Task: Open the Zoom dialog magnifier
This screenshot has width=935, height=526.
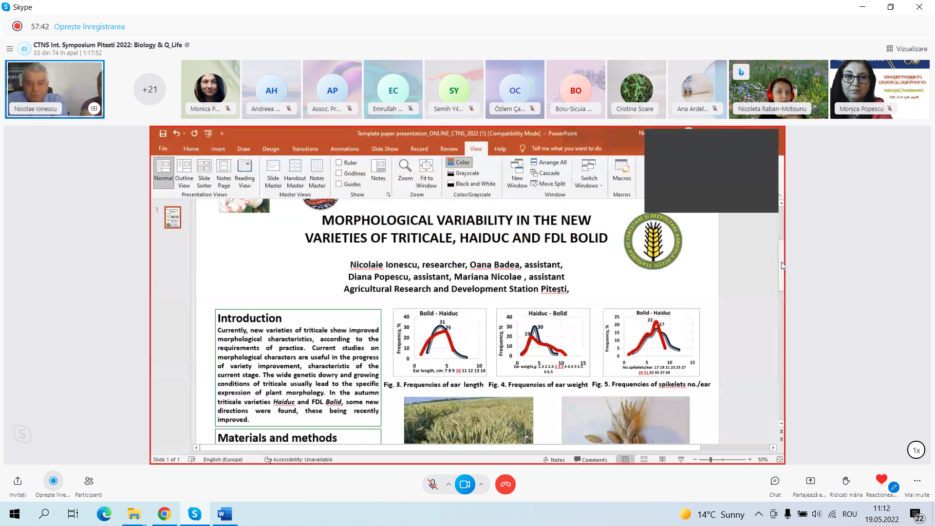Action: point(405,170)
